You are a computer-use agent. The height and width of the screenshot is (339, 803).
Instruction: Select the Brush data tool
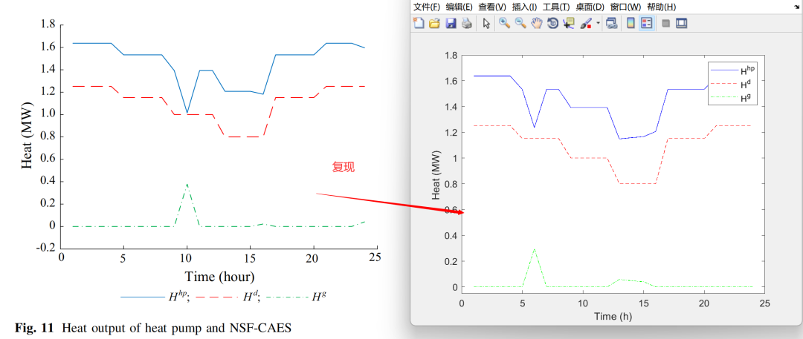pyautogui.click(x=586, y=23)
